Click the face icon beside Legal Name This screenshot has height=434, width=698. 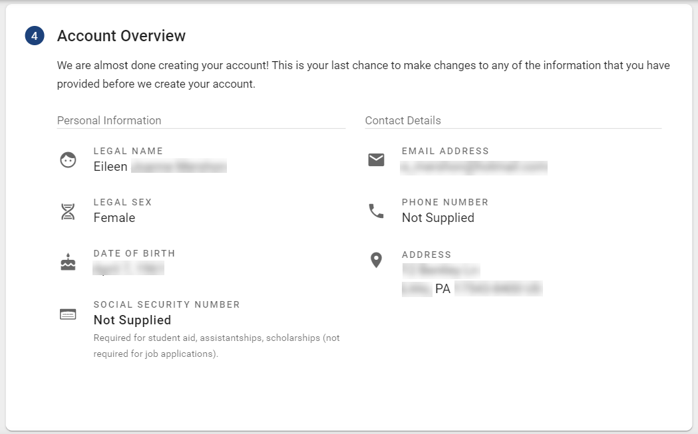pyautogui.click(x=68, y=160)
